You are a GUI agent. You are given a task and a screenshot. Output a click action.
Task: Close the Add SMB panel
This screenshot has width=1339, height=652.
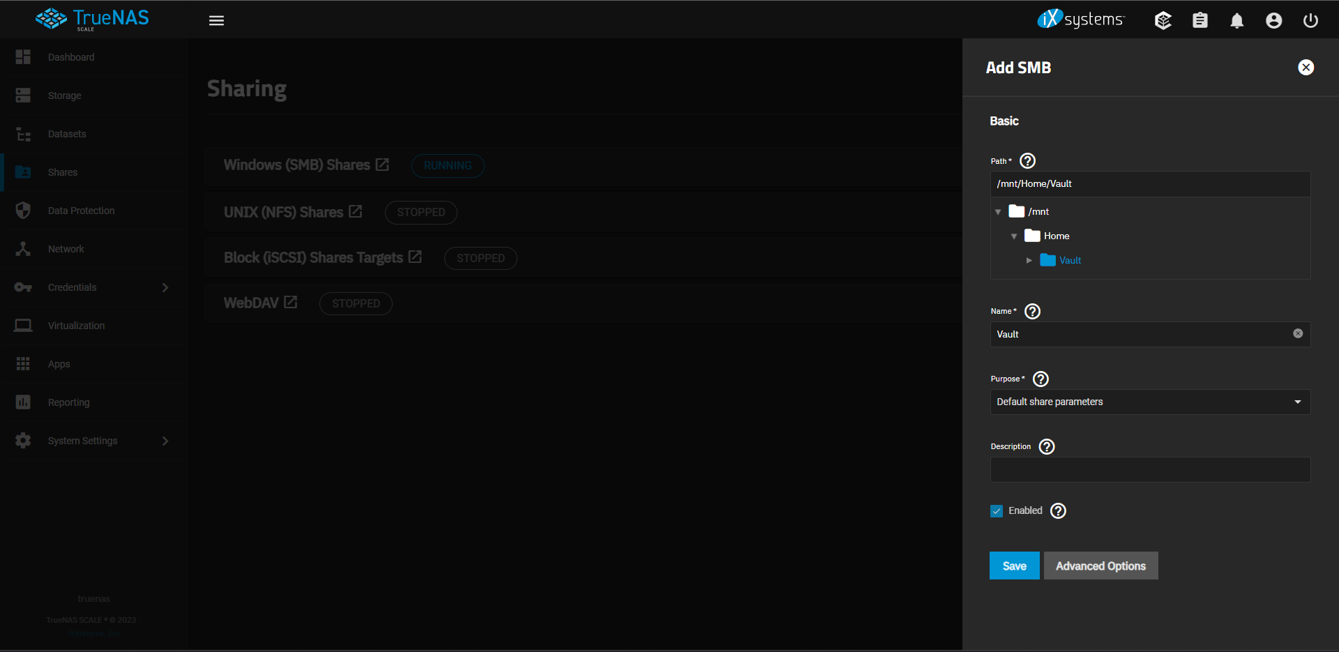tap(1306, 67)
